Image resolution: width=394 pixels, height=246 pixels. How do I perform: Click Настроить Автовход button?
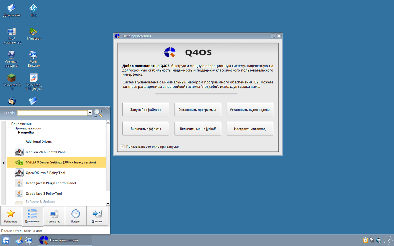click(250, 129)
